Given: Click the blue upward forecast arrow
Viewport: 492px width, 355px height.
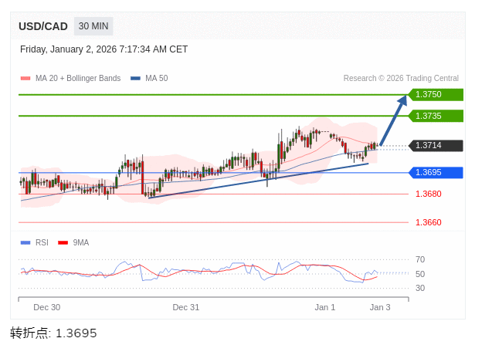Looking at the screenshot, I should tap(393, 120).
